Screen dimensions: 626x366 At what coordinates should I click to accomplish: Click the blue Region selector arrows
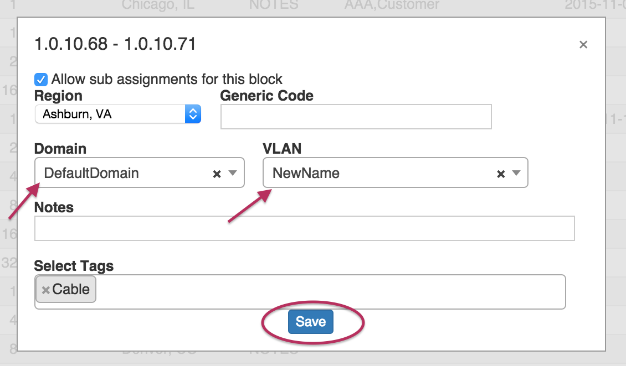click(x=193, y=114)
